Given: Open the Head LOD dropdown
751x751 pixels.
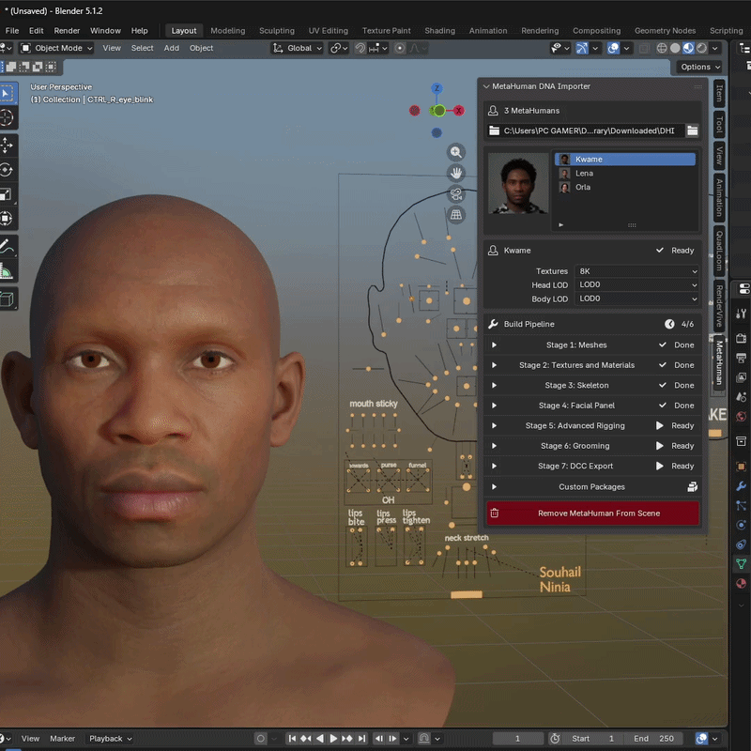Looking at the screenshot, I should 637,285.
